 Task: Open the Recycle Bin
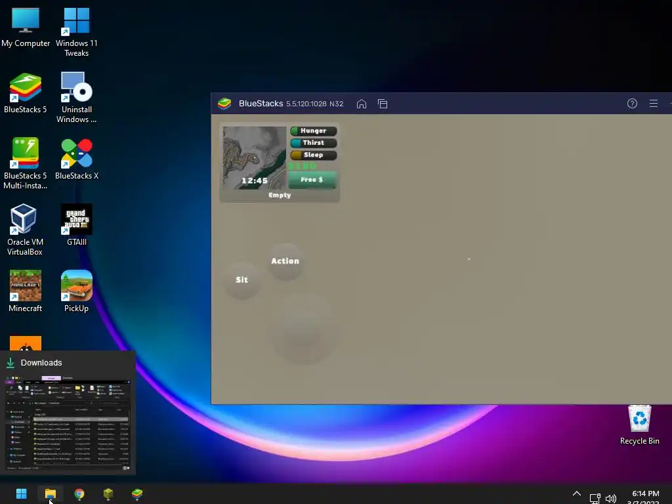639,425
